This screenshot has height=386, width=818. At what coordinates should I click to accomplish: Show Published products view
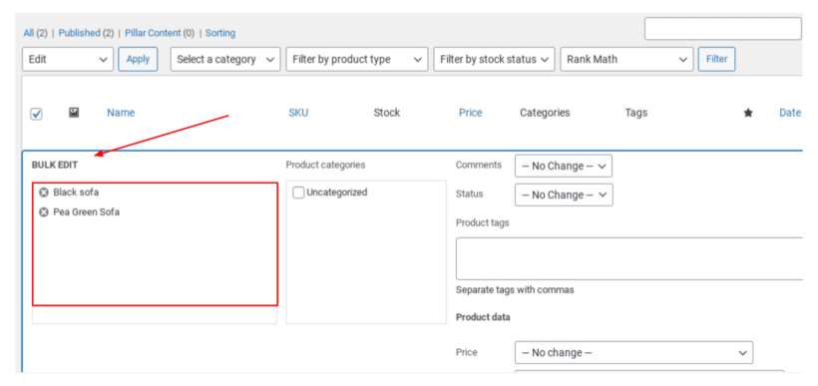point(79,33)
